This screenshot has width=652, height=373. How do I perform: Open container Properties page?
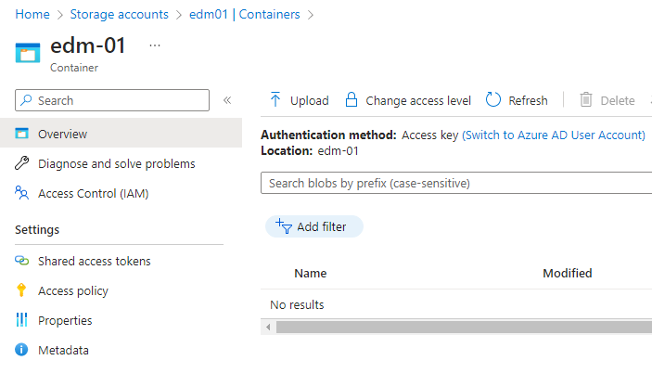pos(65,321)
